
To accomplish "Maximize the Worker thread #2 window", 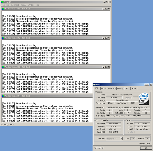I will (106, 38).
